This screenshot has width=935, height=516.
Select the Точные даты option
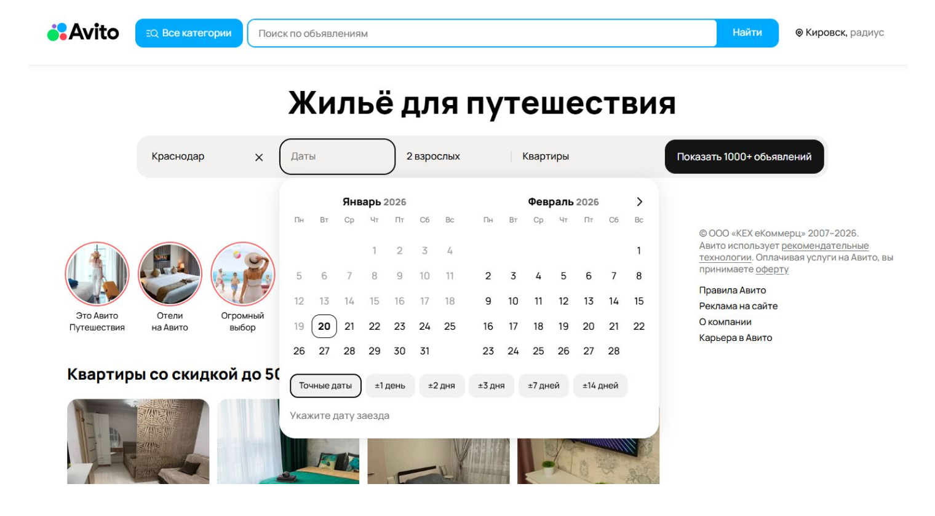click(325, 386)
